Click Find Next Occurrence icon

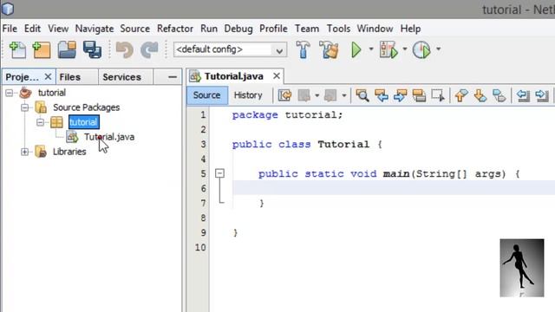point(400,95)
